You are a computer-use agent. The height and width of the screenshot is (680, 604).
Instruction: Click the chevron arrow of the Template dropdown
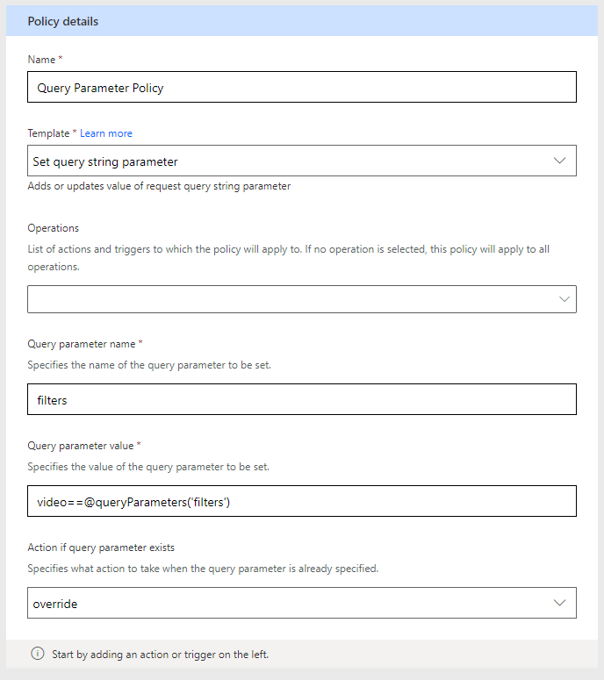coord(559,161)
